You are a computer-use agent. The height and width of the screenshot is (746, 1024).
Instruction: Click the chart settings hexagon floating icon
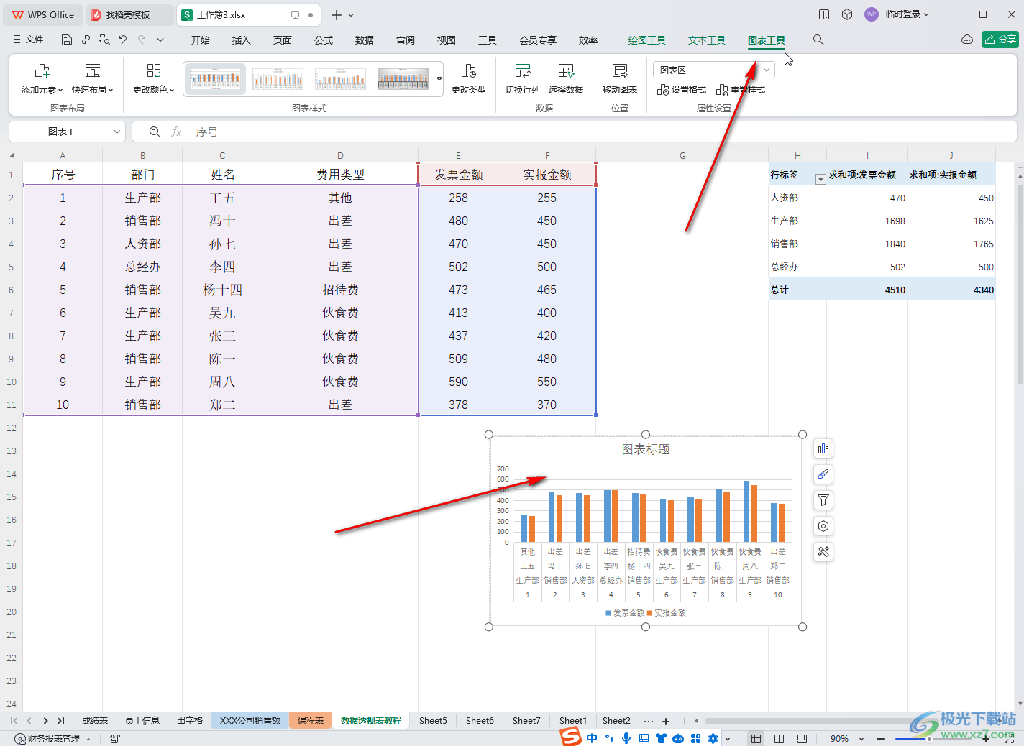823,526
